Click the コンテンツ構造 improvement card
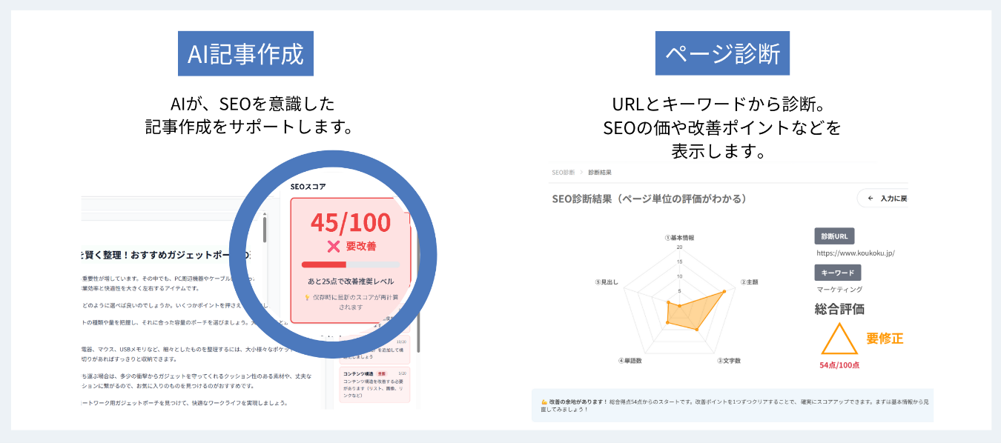Screen dimensions: 1001x443 pos(374,384)
